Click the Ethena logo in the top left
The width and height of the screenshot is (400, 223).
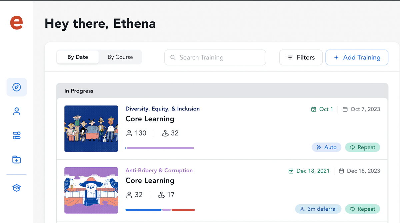(x=16, y=23)
